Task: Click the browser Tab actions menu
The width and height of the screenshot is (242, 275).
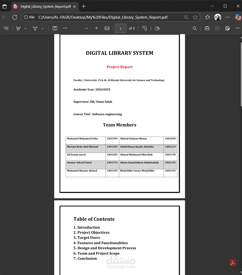Action: 5,6
